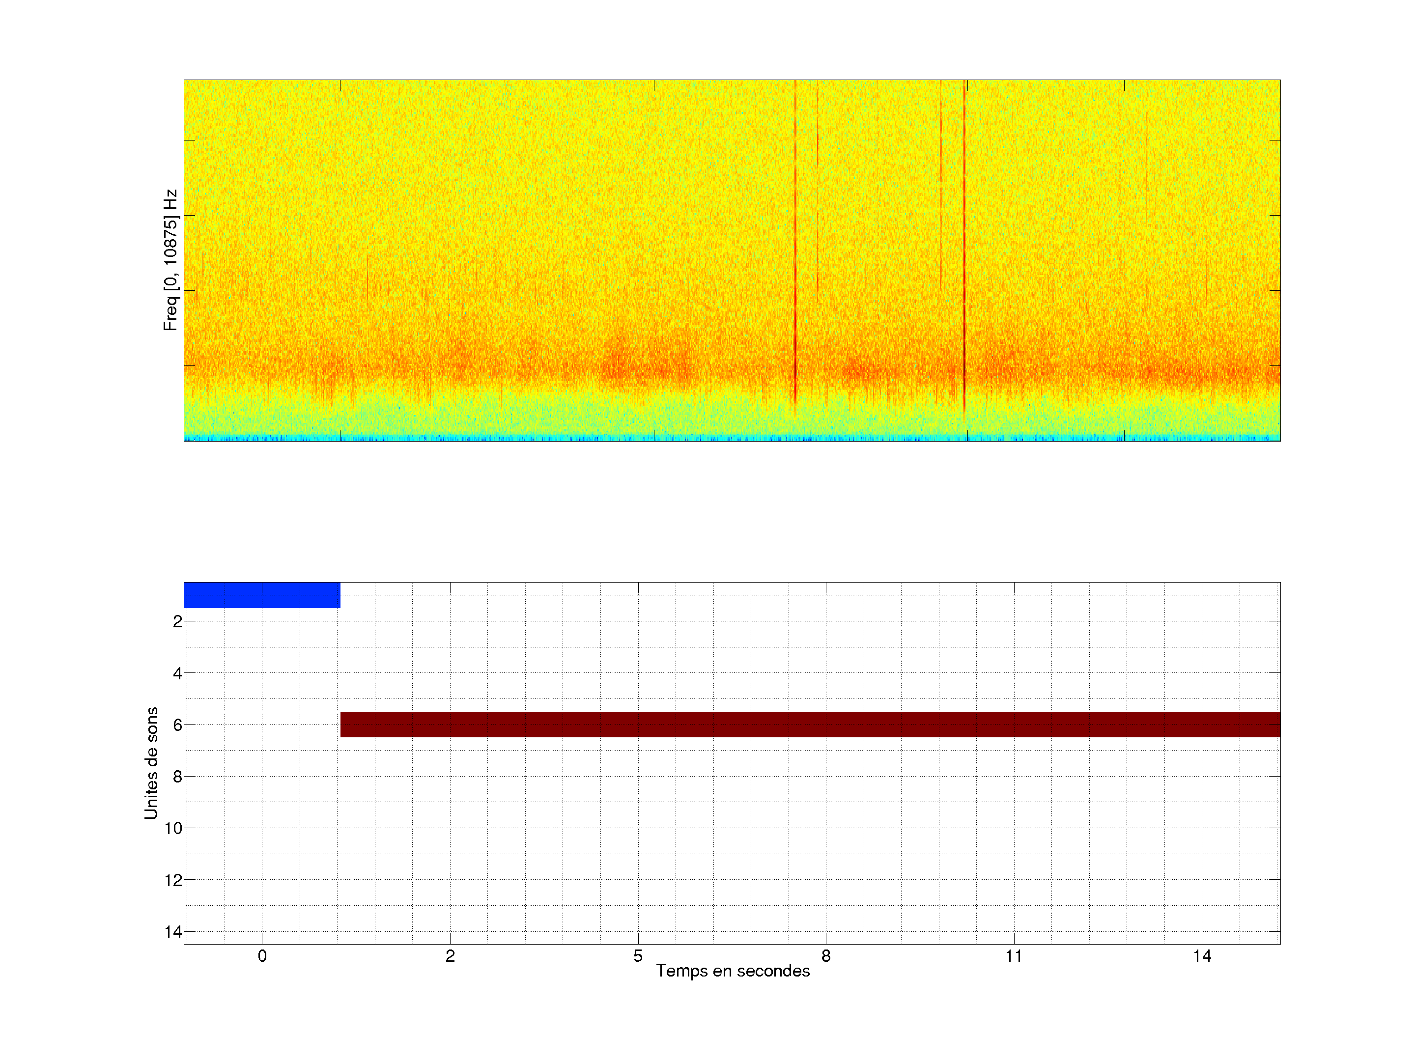The width and height of the screenshot is (1415, 1061).
Task: Click the 'Temps en secondes' axis label
Action: pyautogui.click(x=733, y=971)
